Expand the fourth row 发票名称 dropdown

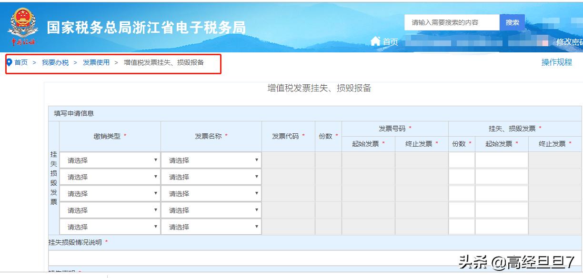coord(212,210)
